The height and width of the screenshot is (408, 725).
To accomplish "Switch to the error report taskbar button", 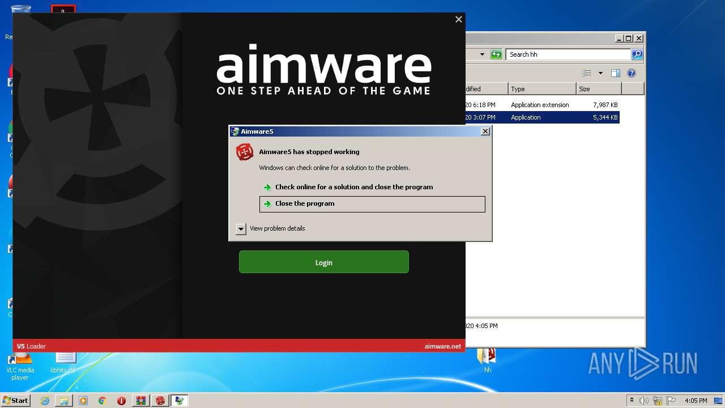I will tap(180, 401).
